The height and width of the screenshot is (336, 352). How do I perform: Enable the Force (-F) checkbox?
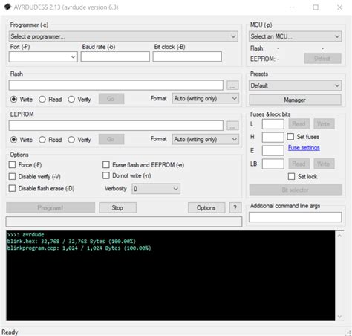(x=12, y=165)
